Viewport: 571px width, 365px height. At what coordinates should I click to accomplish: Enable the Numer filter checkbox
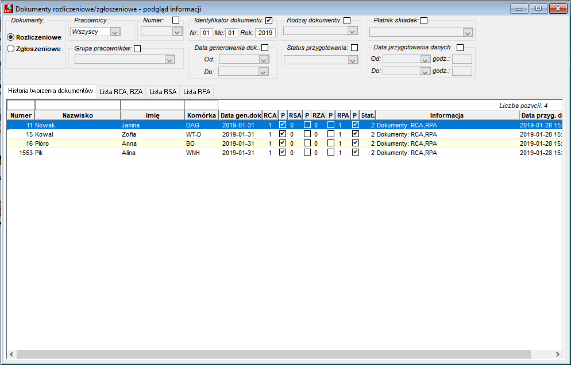coord(176,21)
